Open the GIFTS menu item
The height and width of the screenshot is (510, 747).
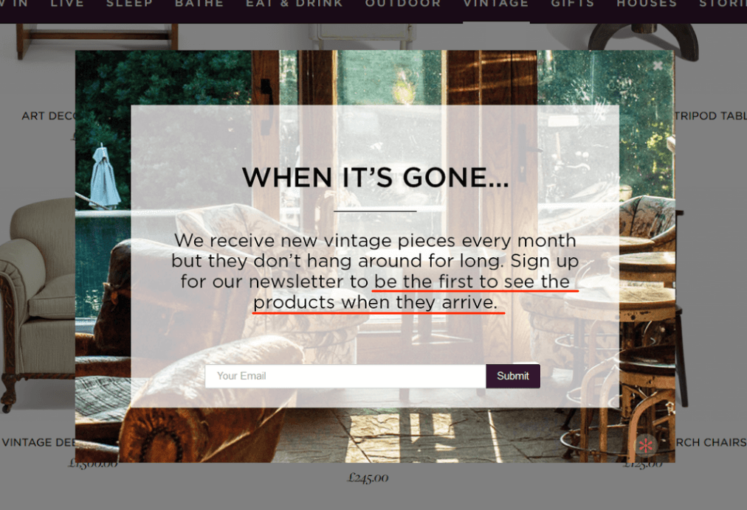573,4
